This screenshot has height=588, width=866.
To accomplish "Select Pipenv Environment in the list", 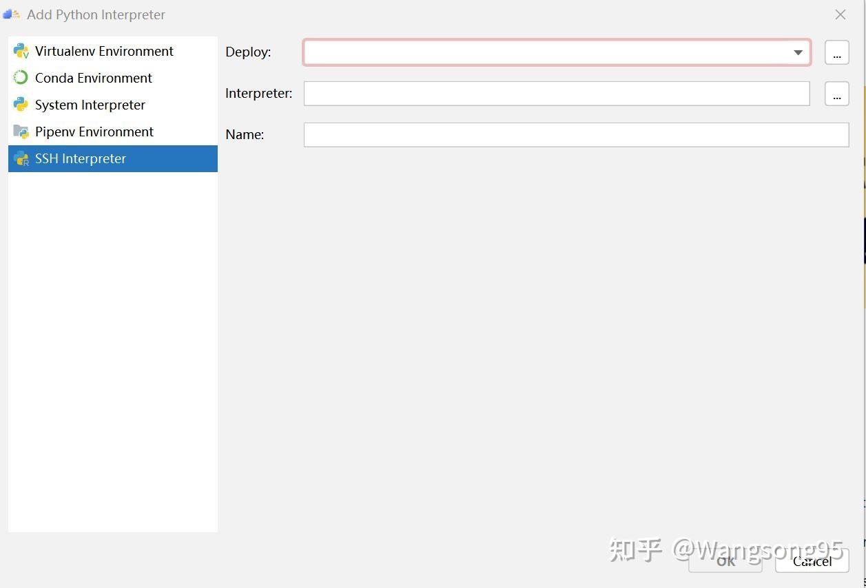I will pyautogui.click(x=112, y=132).
